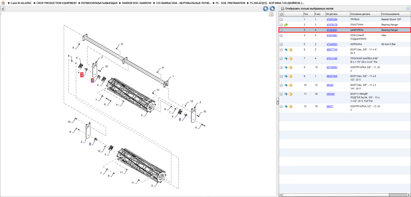The height and width of the screenshot is (197, 411).
Task: Click the blue arrow icon for part 86977740
Action: click(x=286, y=50)
